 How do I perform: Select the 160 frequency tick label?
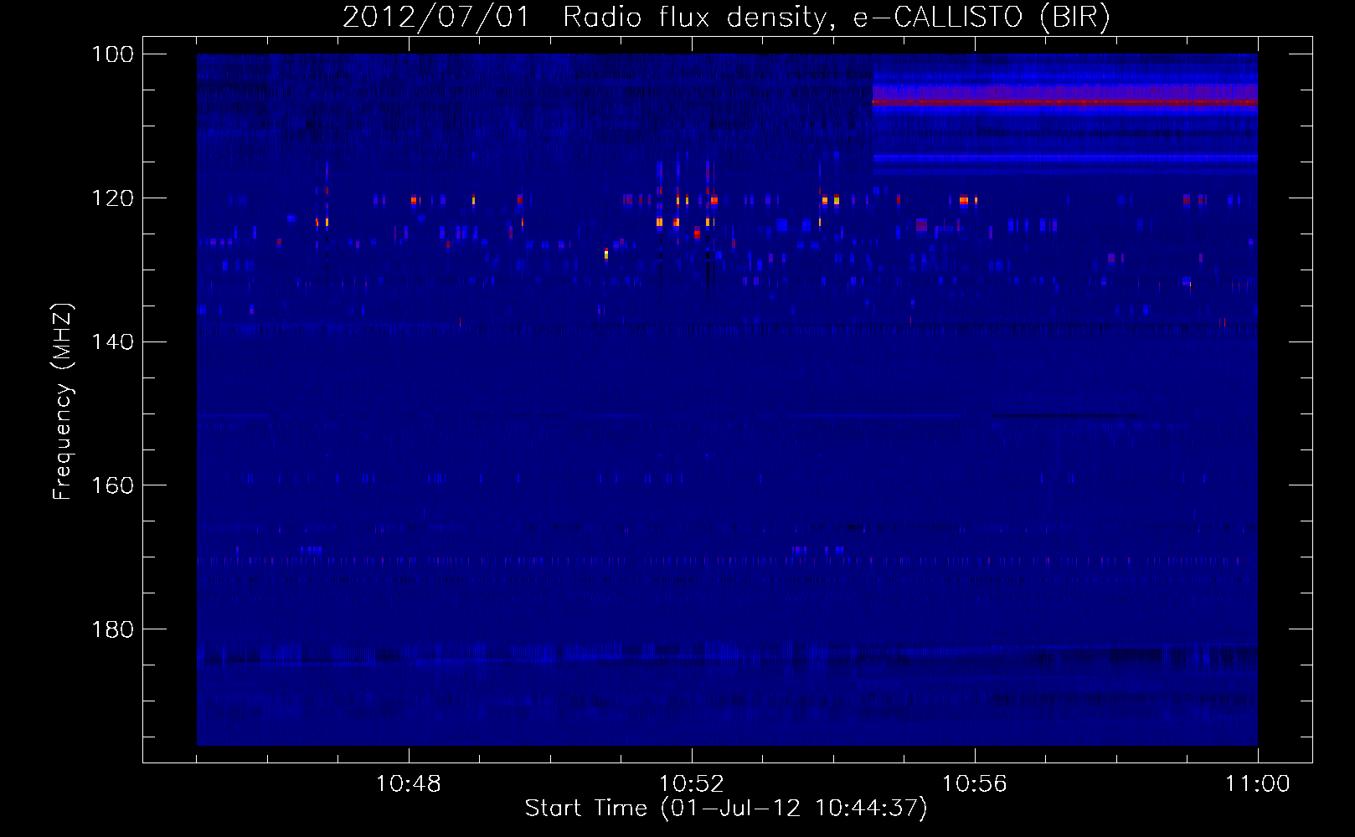[x=113, y=485]
